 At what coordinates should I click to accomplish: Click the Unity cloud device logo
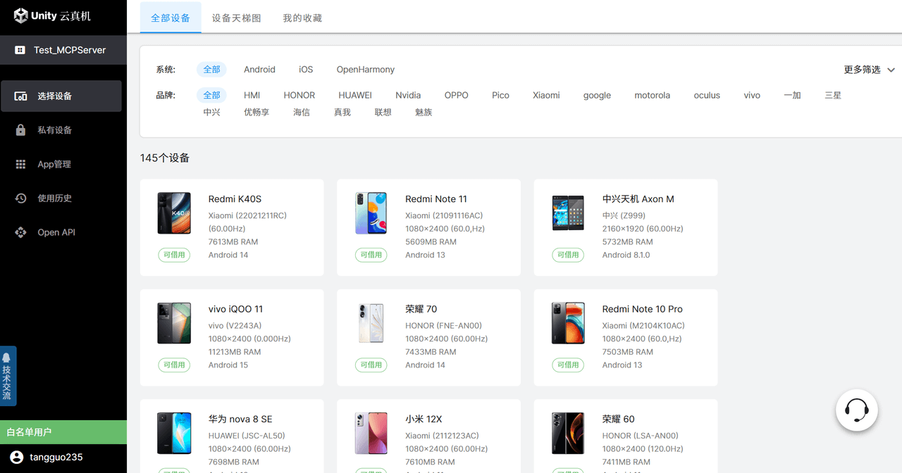(x=52, y=15)
